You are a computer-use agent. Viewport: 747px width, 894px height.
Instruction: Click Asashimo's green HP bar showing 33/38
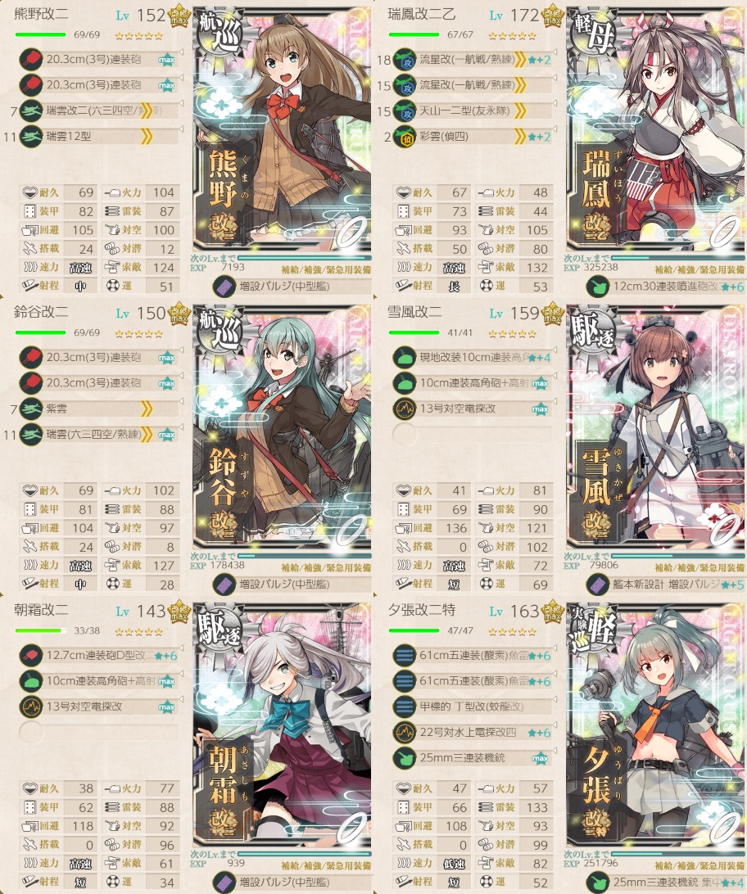(40, 630)
